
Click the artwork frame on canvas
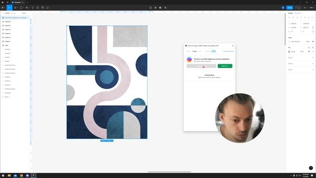click(x=107, y=82)
